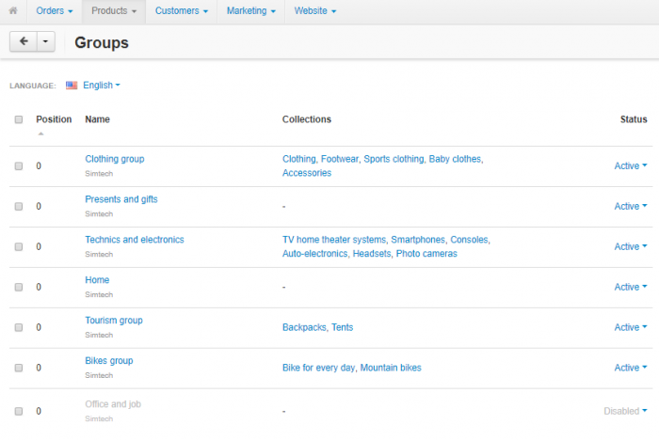Open the Clothing group link
This screenshot has height=440, width=659.
[115, 159]
